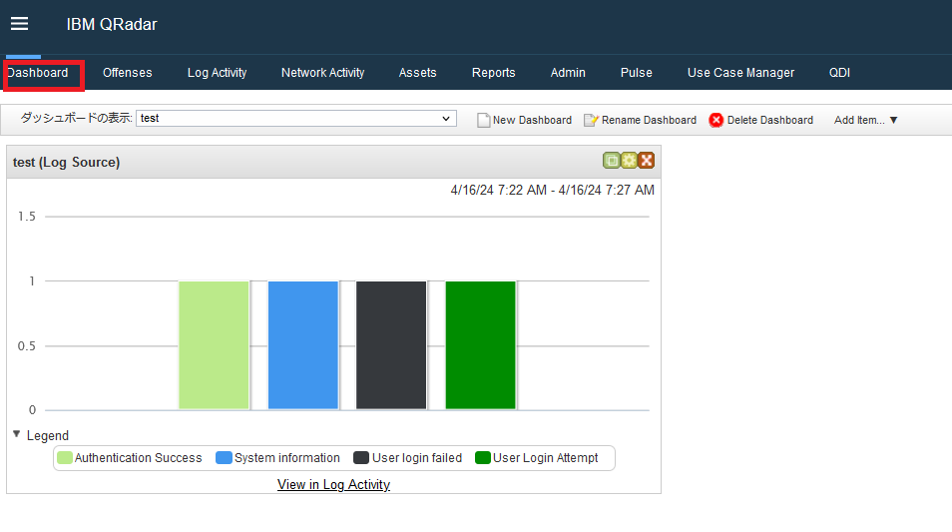The width and height of the screenshot is (952, 532).
Task: Open the hamburger navigation menu
Action: coord(19,24)
